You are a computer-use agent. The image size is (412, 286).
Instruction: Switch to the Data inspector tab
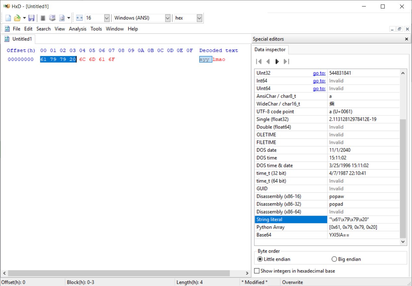(x=270, y=50)
